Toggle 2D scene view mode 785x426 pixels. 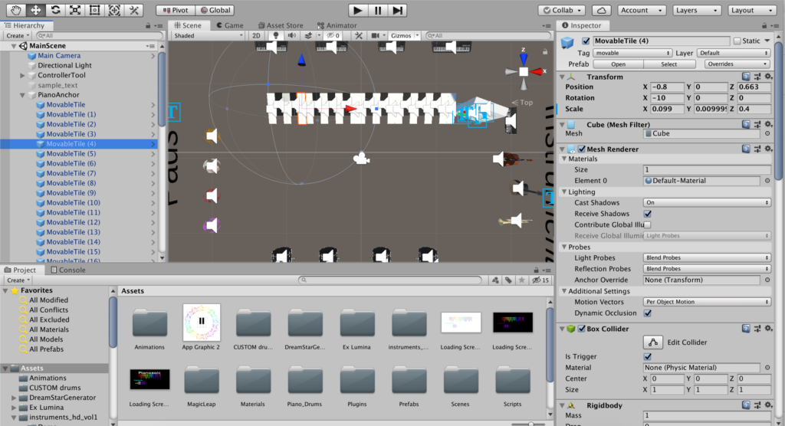[258, 36]
